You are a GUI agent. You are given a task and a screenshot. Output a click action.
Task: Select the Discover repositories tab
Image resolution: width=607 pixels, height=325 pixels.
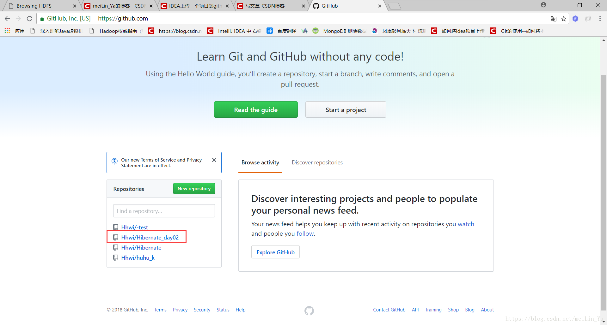[317, 162]
